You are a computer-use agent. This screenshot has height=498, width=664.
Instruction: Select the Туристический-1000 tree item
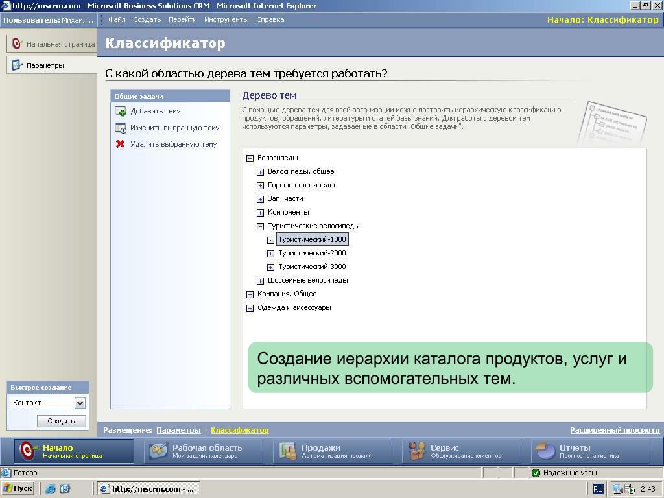pyautogui.click(x=313, y=239)
